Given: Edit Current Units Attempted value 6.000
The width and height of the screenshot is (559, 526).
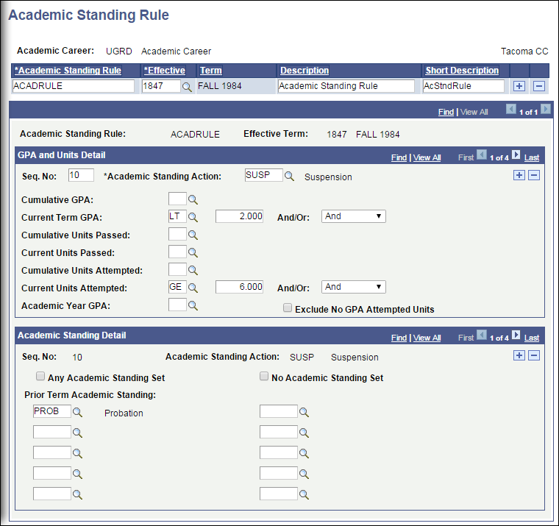Looking at the screenshot, I should coord(239,287).
